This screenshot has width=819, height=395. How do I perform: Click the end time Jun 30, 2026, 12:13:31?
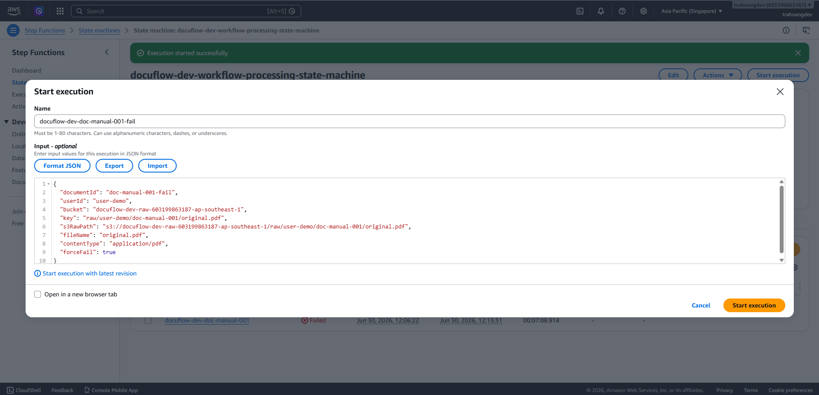click(471, 320)
